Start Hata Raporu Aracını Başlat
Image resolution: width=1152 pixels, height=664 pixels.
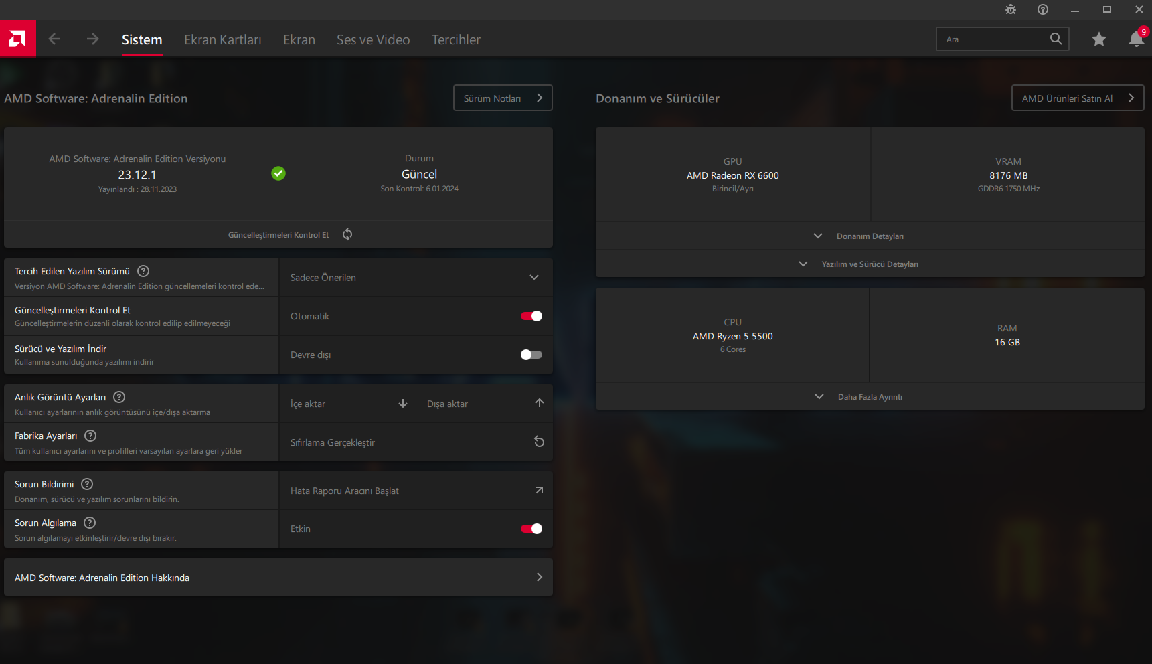345,491
